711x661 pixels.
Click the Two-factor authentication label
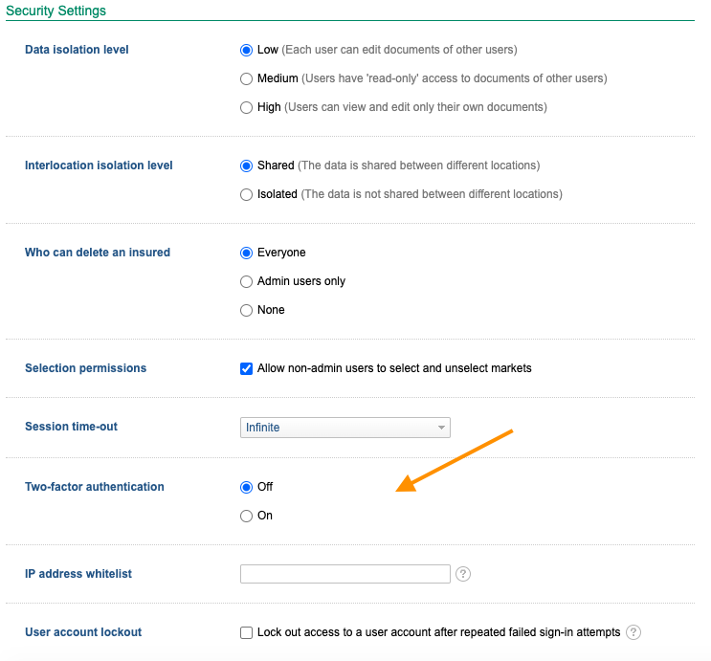94,487
